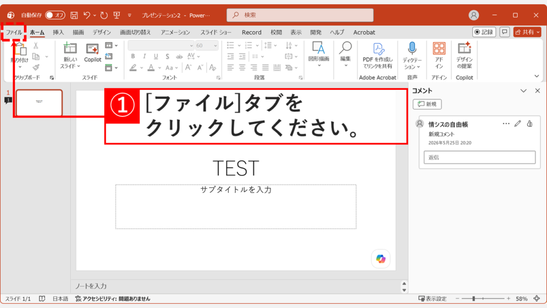This screenshot has width=547, height=308.
Task: Click the 記録 record button
Action: [x=484, y=32]
